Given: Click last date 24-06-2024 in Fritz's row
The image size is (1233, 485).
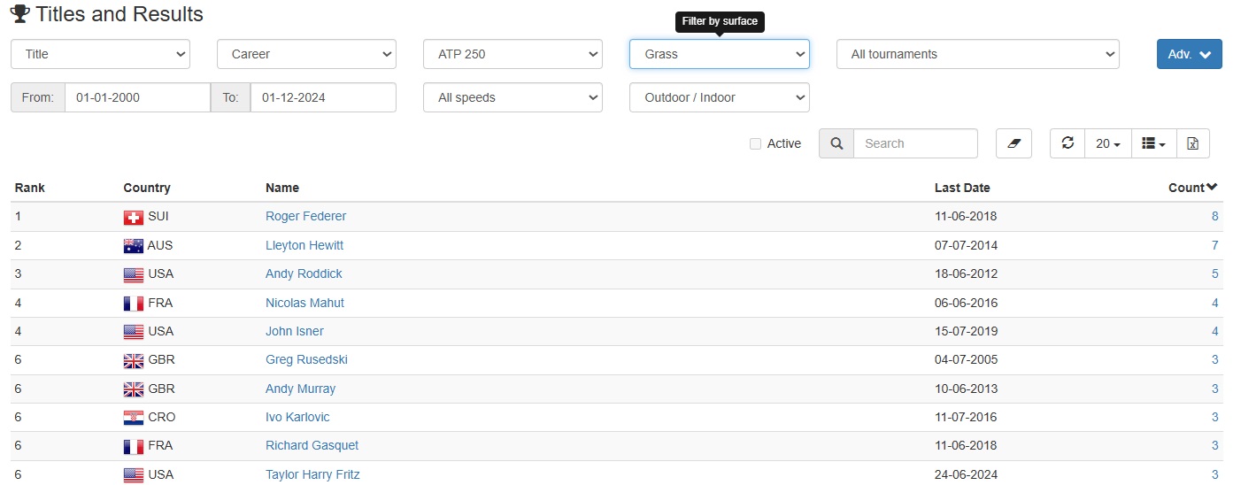Looking at the screenshot, I should pyautogui.click(x=967, y=474).
